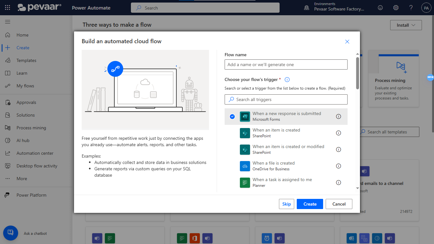Click the info icon for When a task is assigned to me
The width and height of the screenshot is (434, 244).
[338, 182]
